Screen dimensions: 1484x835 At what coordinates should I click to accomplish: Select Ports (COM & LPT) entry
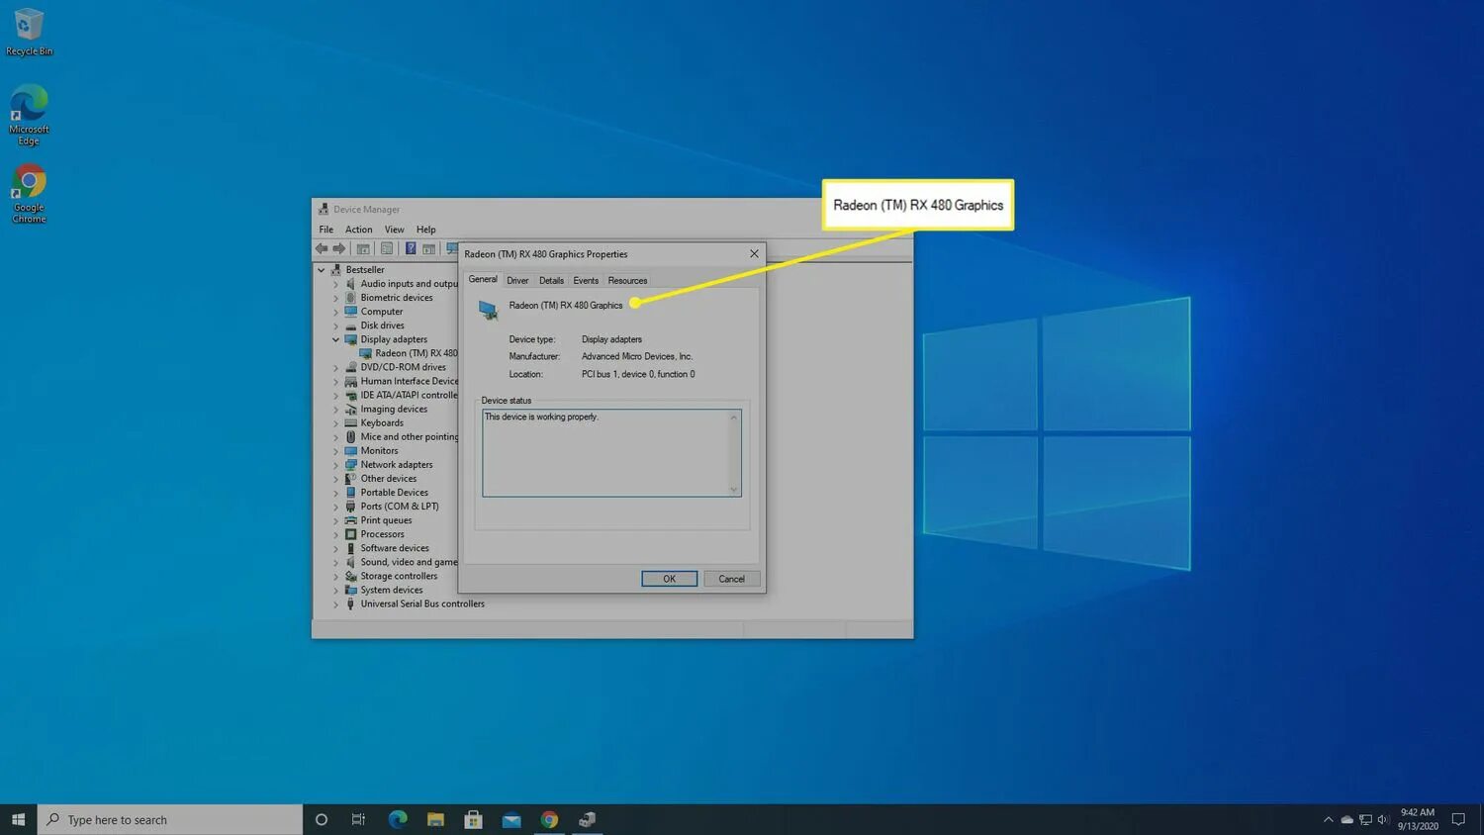pos(400,507)
